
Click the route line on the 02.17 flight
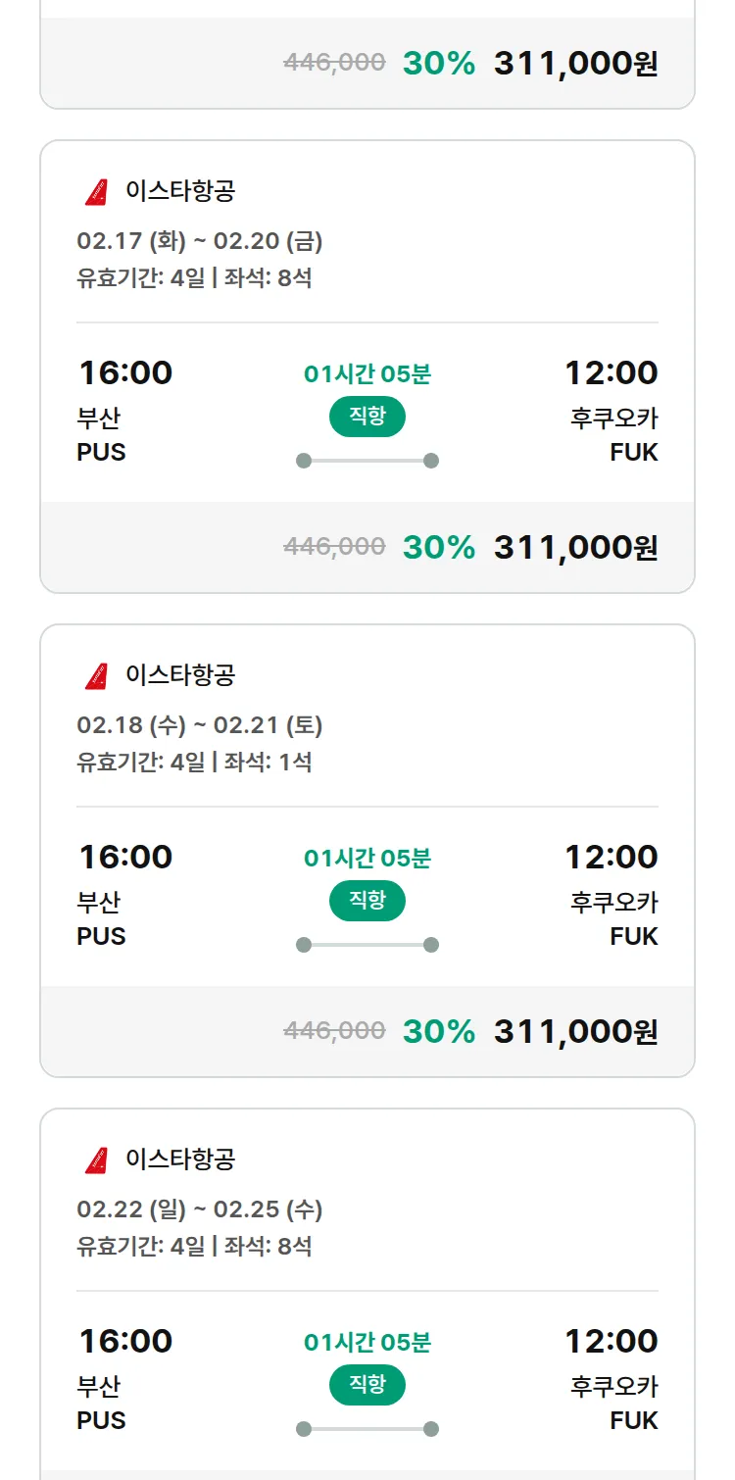(x=367, y=461)
